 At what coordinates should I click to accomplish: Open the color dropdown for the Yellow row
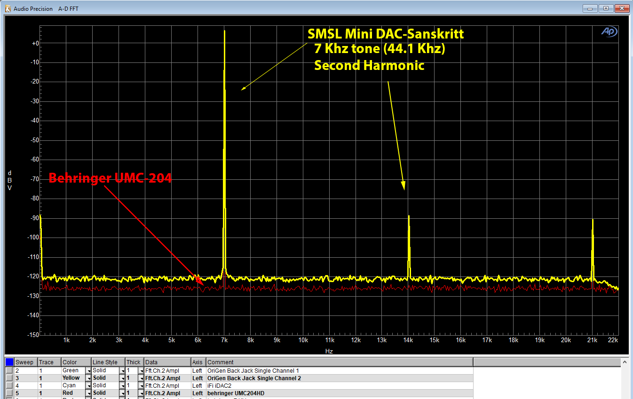coord(88,378)
